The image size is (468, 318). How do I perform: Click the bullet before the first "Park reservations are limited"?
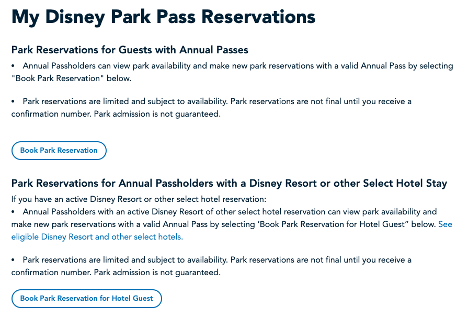(x=14, y=101)
